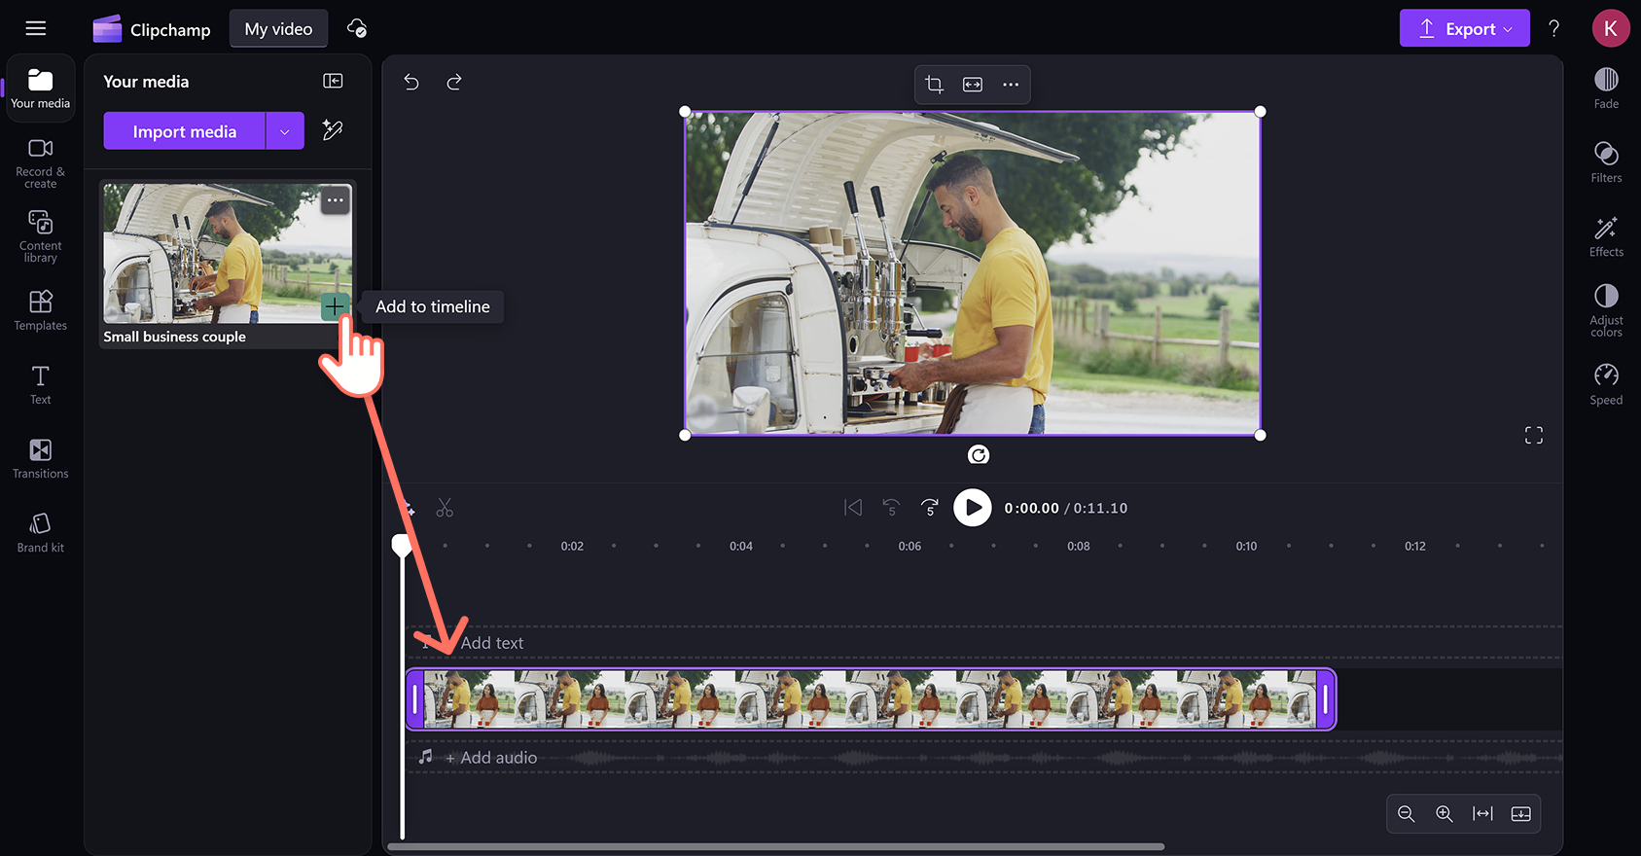Open the Filters panel
The height and width of the screenshot is (856, 1641).
pyautogui.click(x=1606, y=162)
